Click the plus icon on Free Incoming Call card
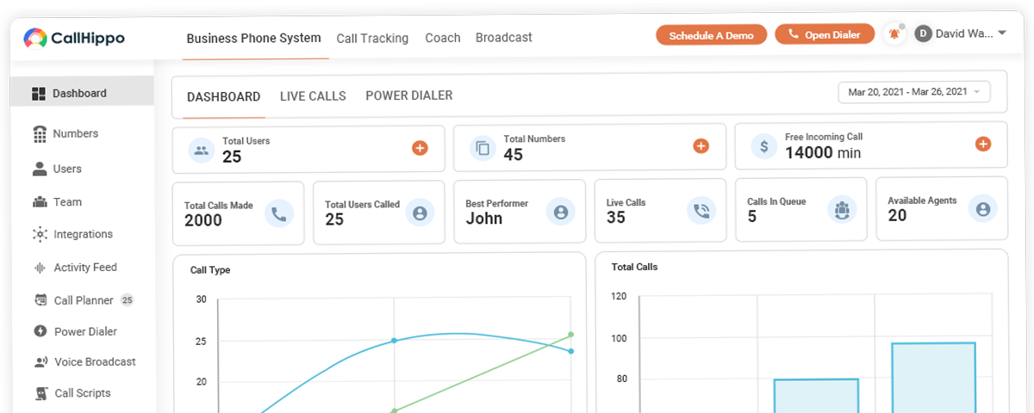Image resolution: width=1034 pixels, height=413 pixels. click(x=983, y=144)
